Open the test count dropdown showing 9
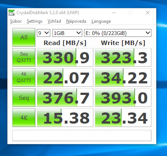 [x=44, y=33]
